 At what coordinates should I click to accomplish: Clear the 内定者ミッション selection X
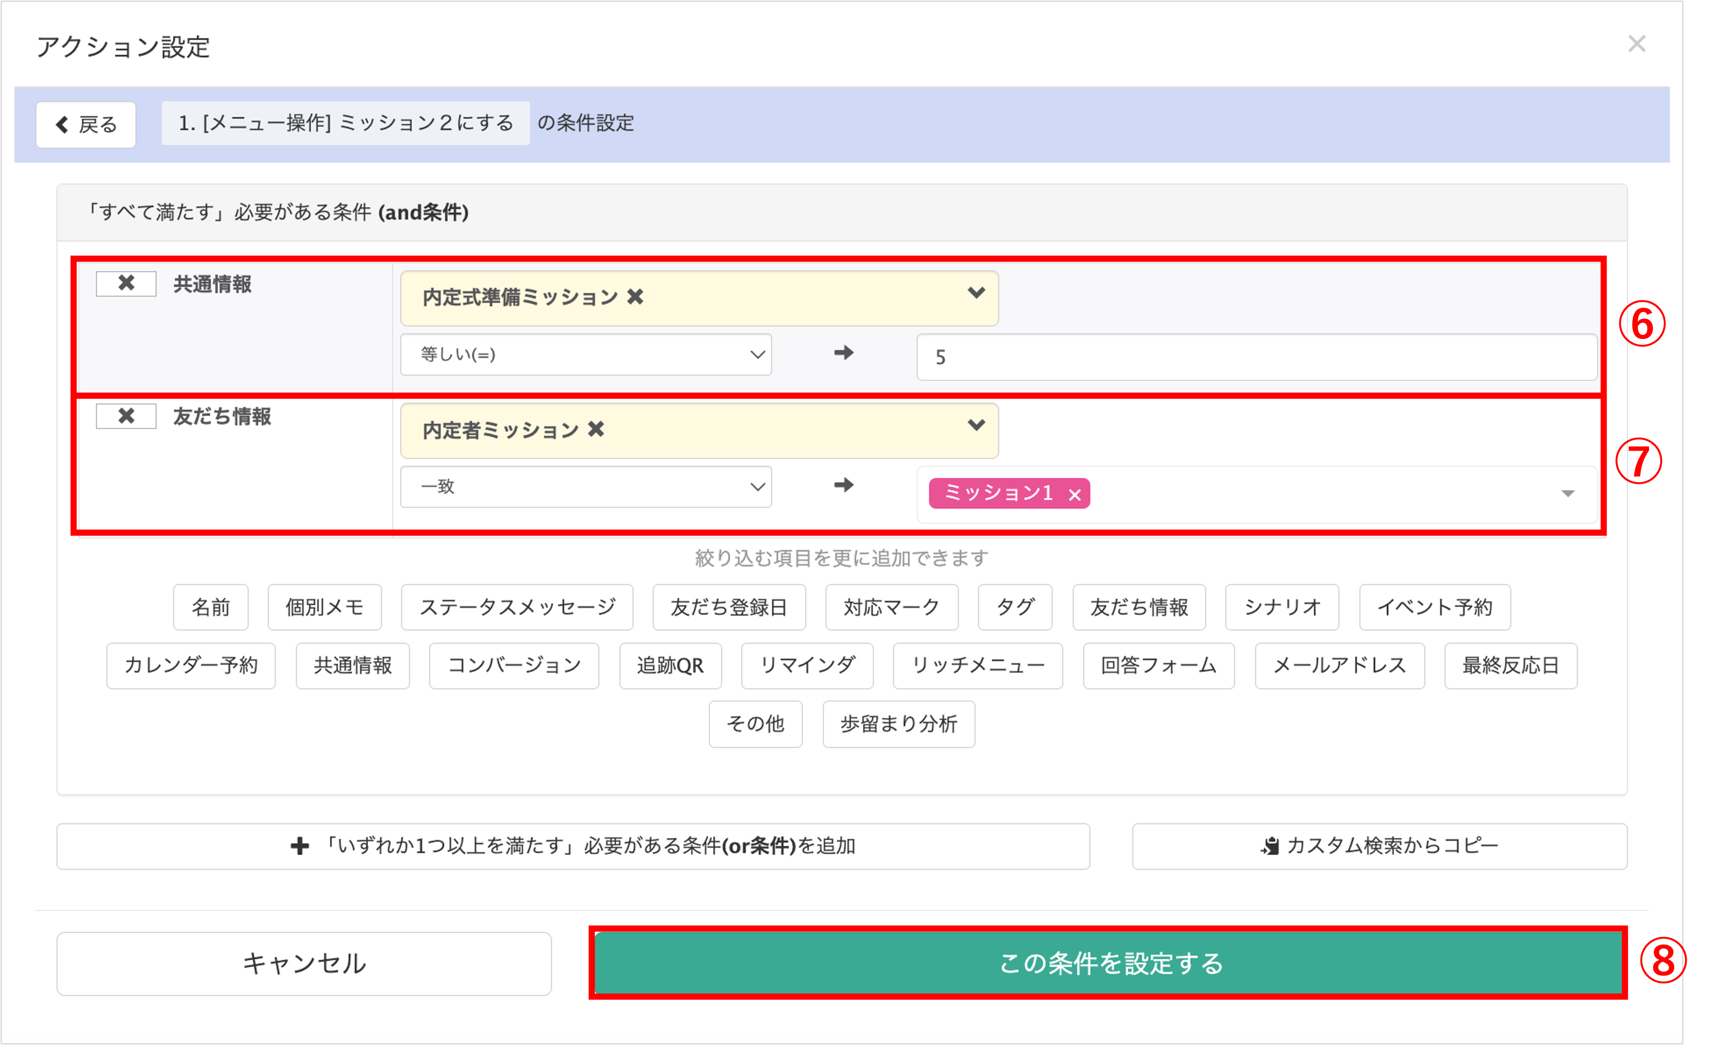(596, 430)
